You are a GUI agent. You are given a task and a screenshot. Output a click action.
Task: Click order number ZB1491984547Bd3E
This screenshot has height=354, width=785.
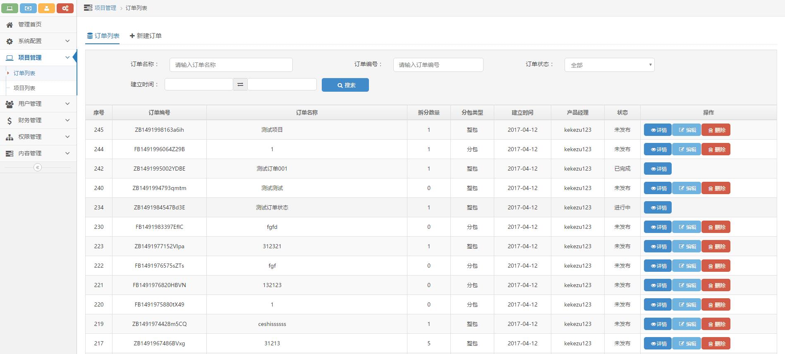pyautogui.click(x=159, y=207)
